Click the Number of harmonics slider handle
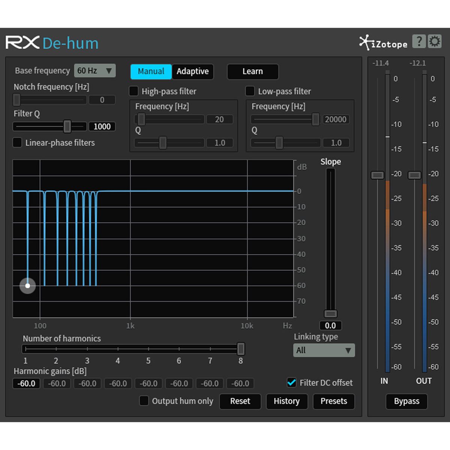This screenshot has height=450, width=450. pos(241,349)
